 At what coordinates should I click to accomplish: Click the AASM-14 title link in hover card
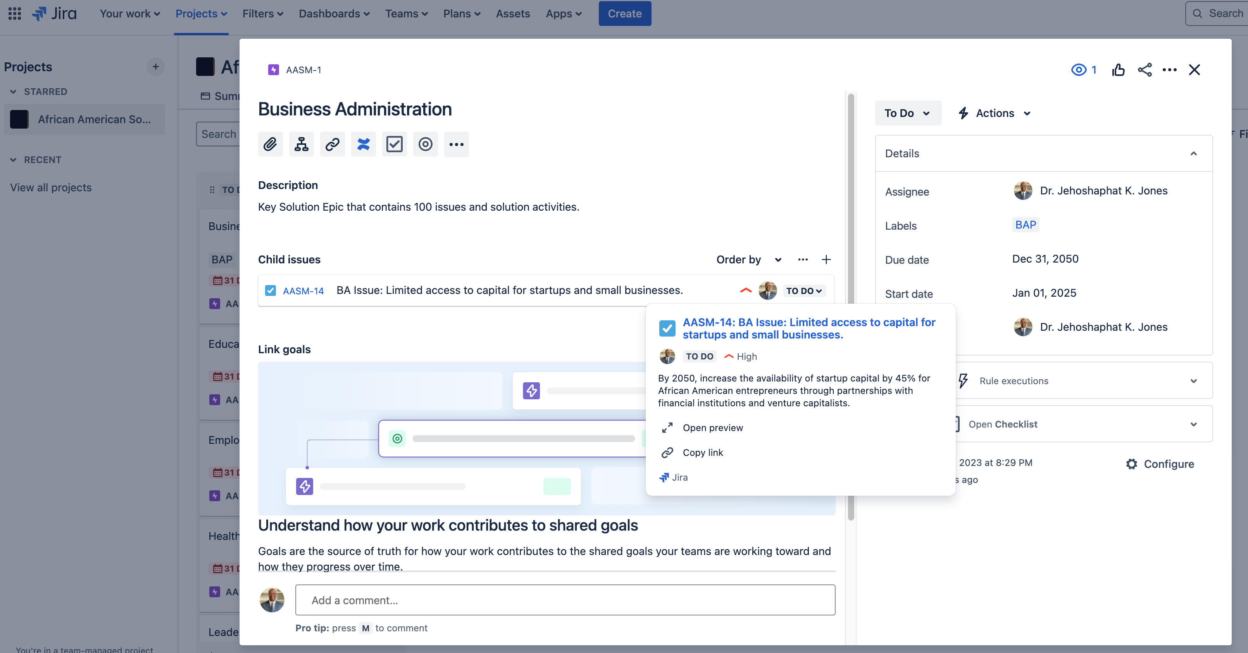(x=808, y=328)
